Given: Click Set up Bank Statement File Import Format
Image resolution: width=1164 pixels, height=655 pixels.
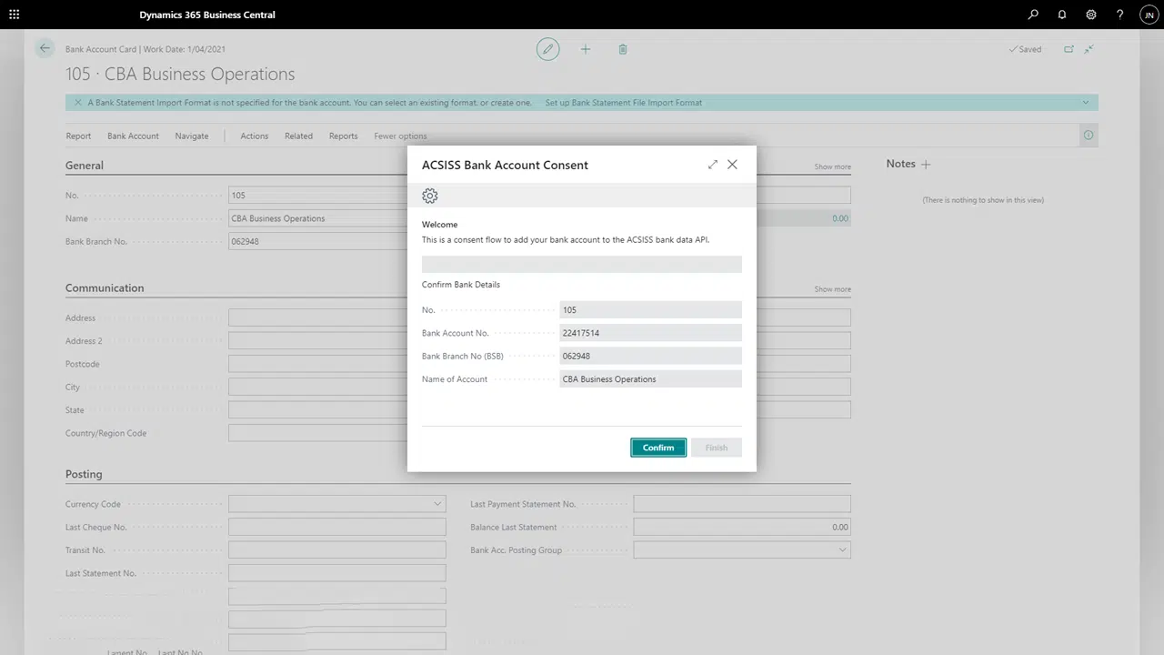Looking at the screenshot, I should pyautogui.click(x=624, y=103).
